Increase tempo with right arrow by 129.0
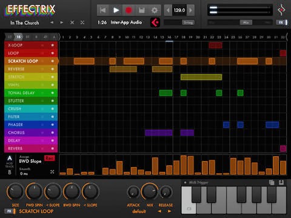 [190, 10]
